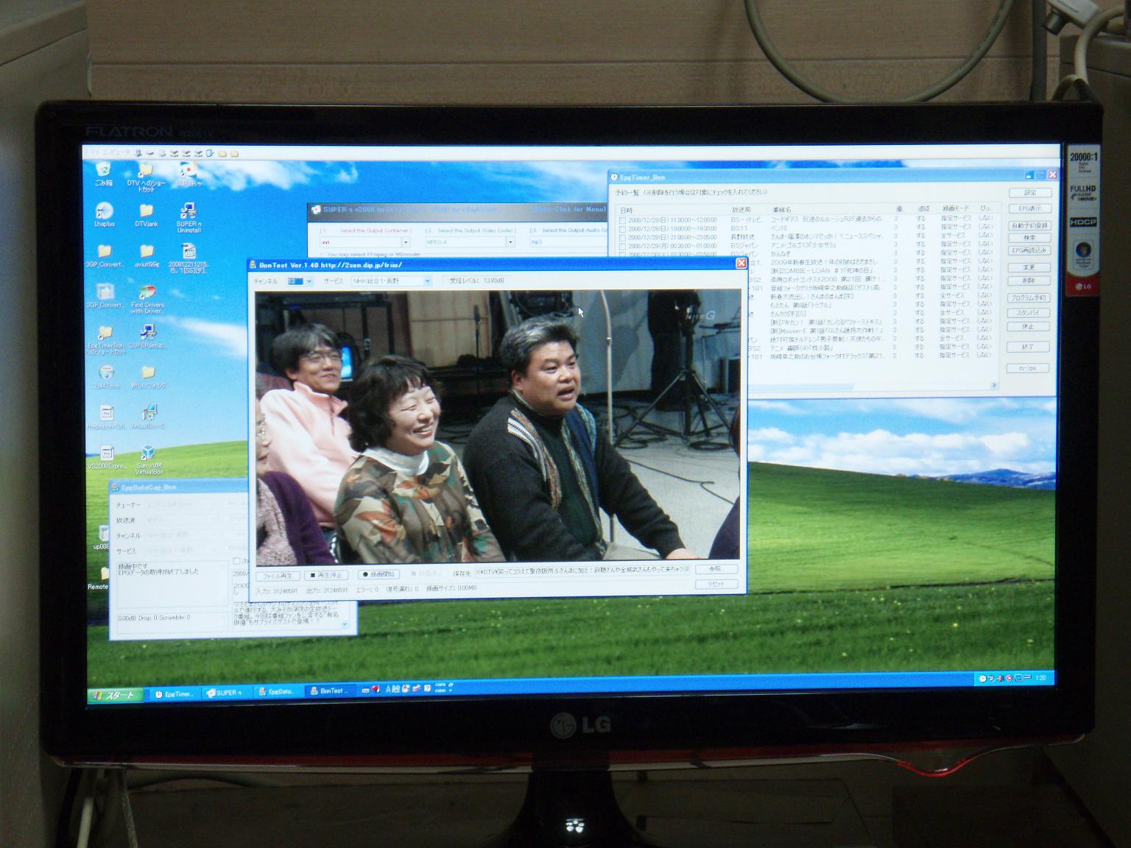This screenshot has width=1131, height=848.
Task: Check the 2008/12/28 11:30 reservation row checkbox
Action: tap(623, 220)
